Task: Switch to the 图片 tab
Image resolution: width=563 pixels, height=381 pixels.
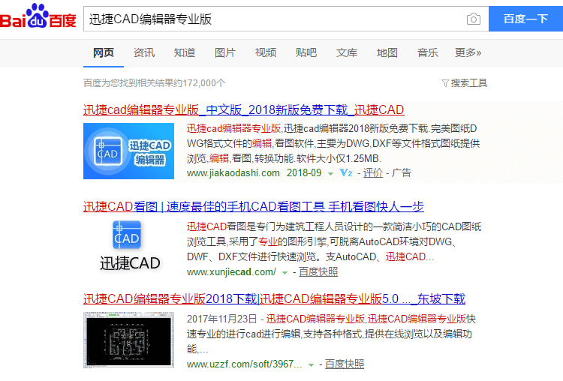Action: (225, 52)
